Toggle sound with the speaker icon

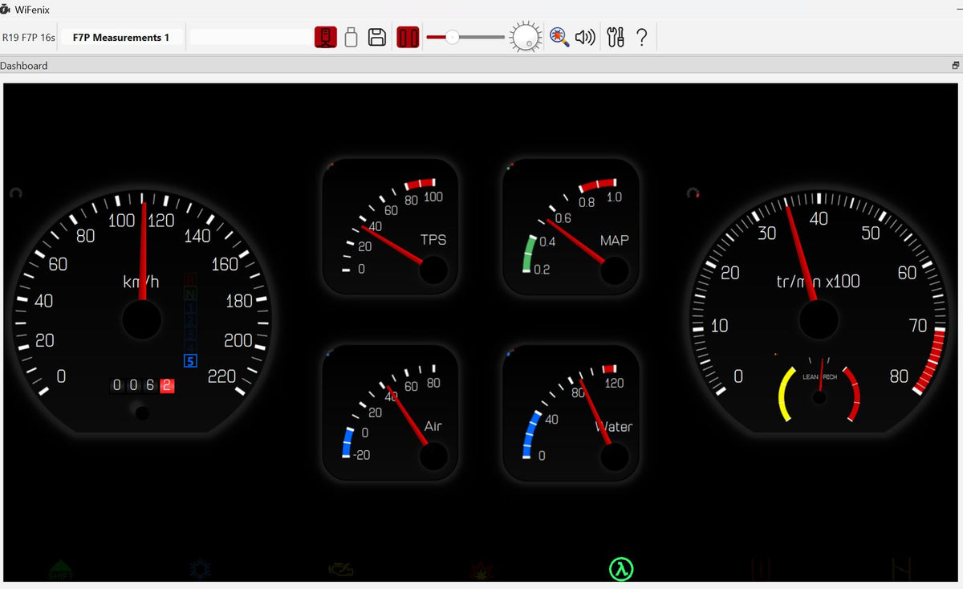pos(586,37)
